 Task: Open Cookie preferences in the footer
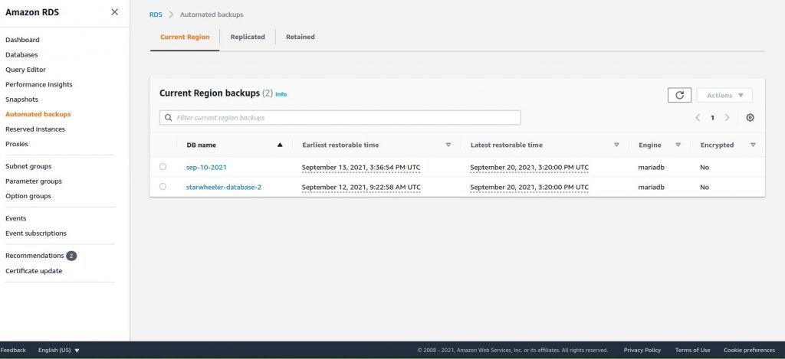[x=749, y=350]
